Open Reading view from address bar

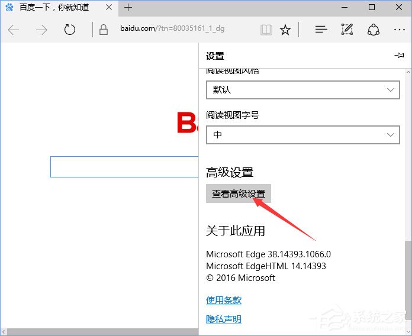[266, 30]
